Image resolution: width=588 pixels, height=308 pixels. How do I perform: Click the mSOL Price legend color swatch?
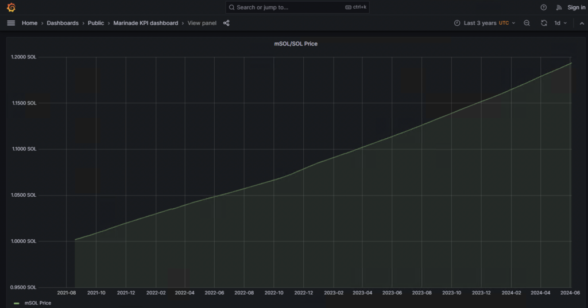pos(17,303)
